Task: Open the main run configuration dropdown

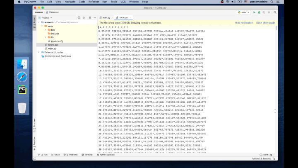Action: 243,12
